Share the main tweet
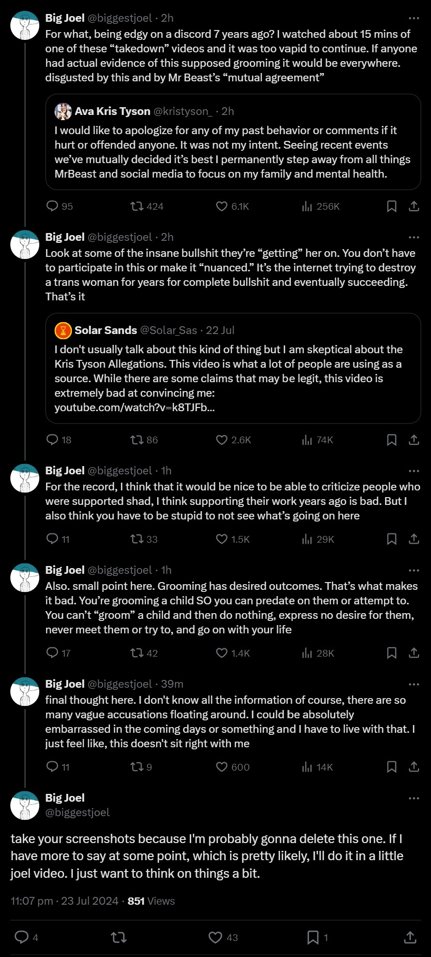Screen dimensions: 431x957 tap(410, 937)
